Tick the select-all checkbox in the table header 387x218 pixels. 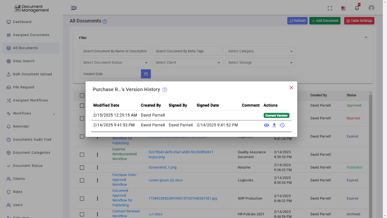(x=82, y=95)
